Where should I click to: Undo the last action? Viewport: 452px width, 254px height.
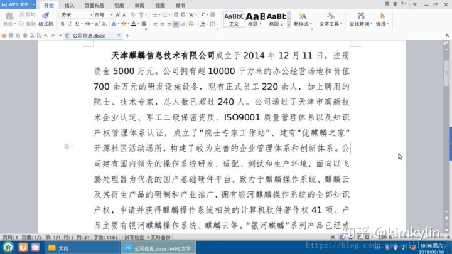click(46, 36)
